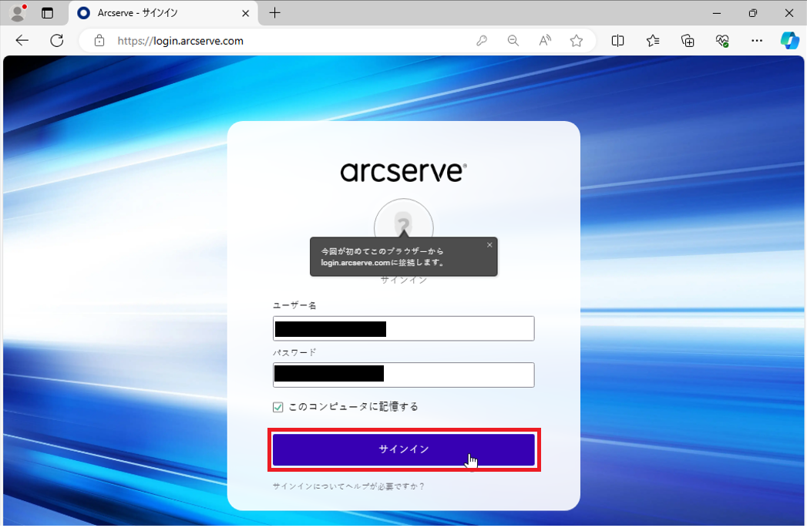
Task: Click the サインイン button
Action: pos(404,449)
